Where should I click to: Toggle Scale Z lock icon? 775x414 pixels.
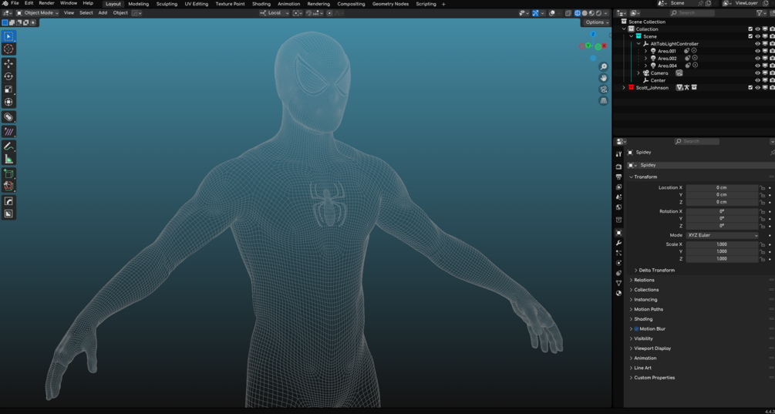(762, 259)
